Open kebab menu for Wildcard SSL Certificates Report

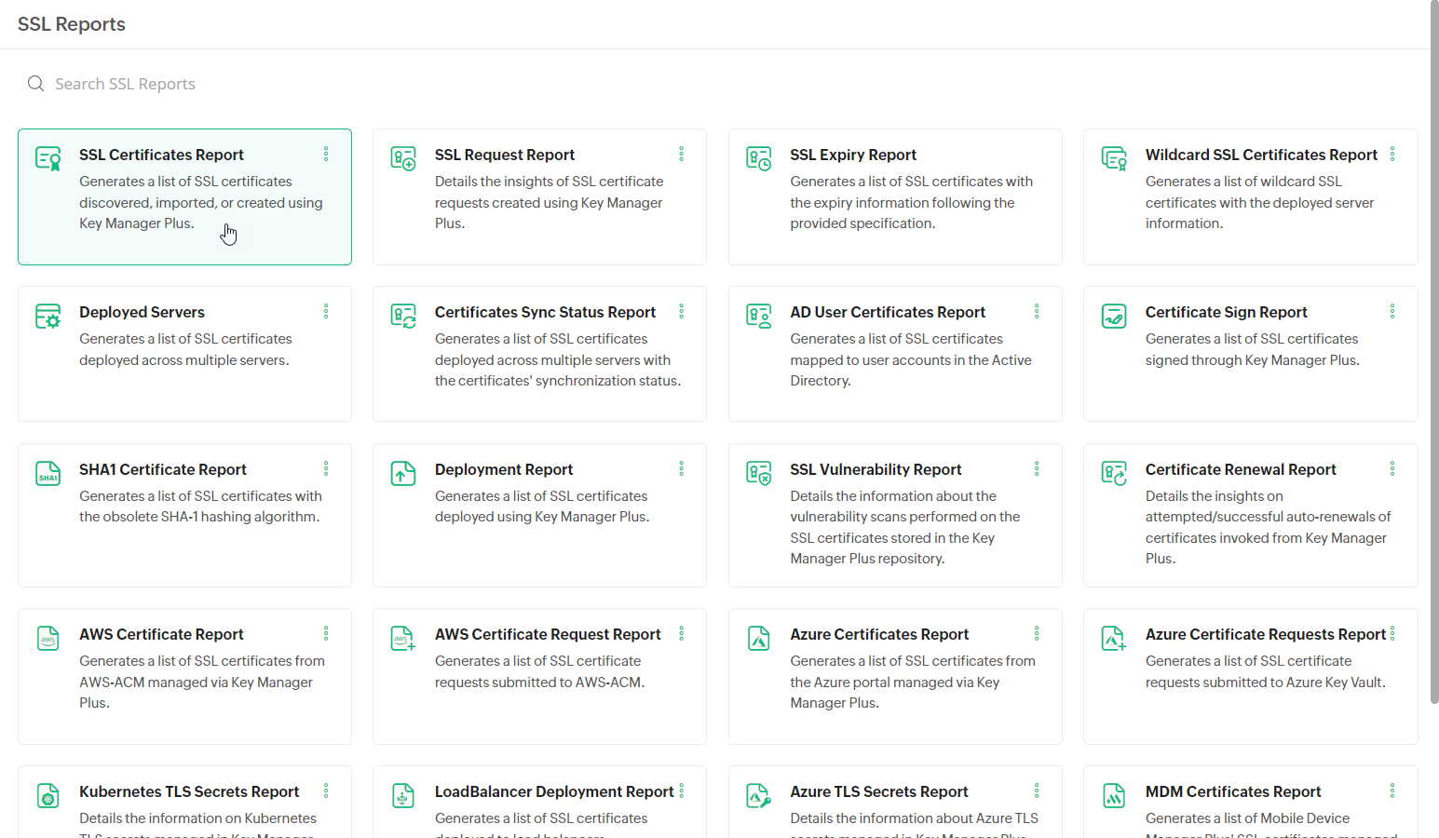[1392, 154]
